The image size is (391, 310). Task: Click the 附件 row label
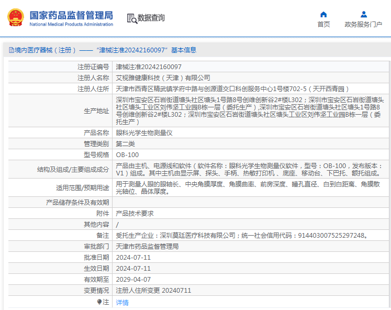[x=103, y=214]
